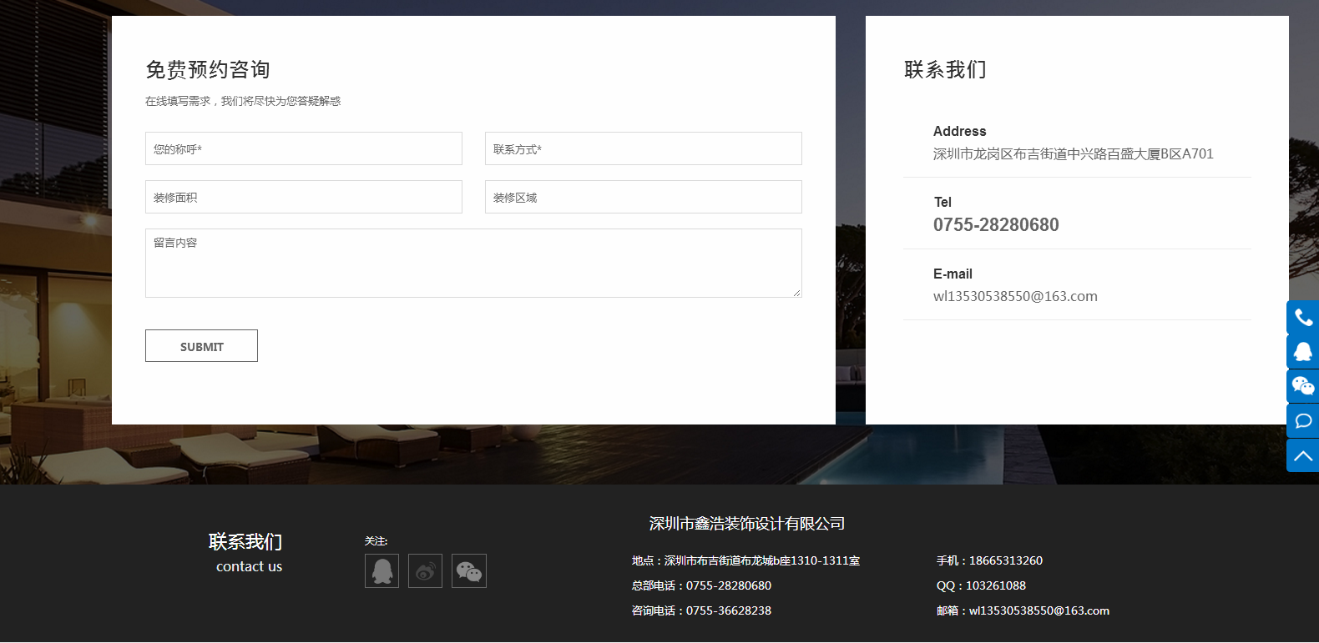Image resolution: width=1319 pixels, height=643 pixels.
Task: Open the message bubble in floating sidebar
Action: (1303, 421)
